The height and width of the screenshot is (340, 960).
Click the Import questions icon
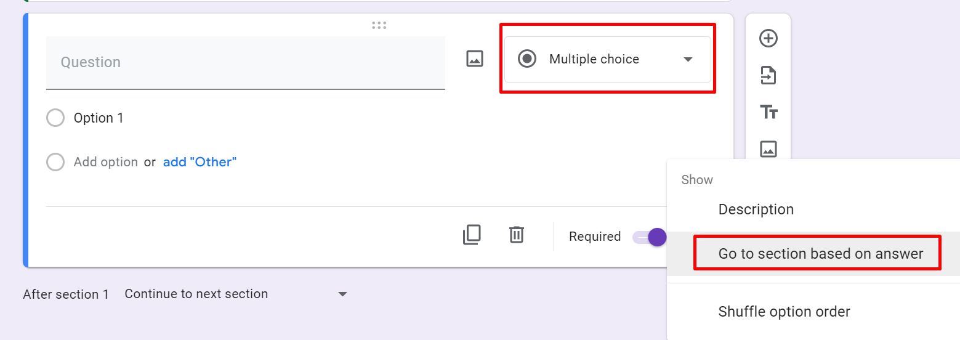(768, 75)
